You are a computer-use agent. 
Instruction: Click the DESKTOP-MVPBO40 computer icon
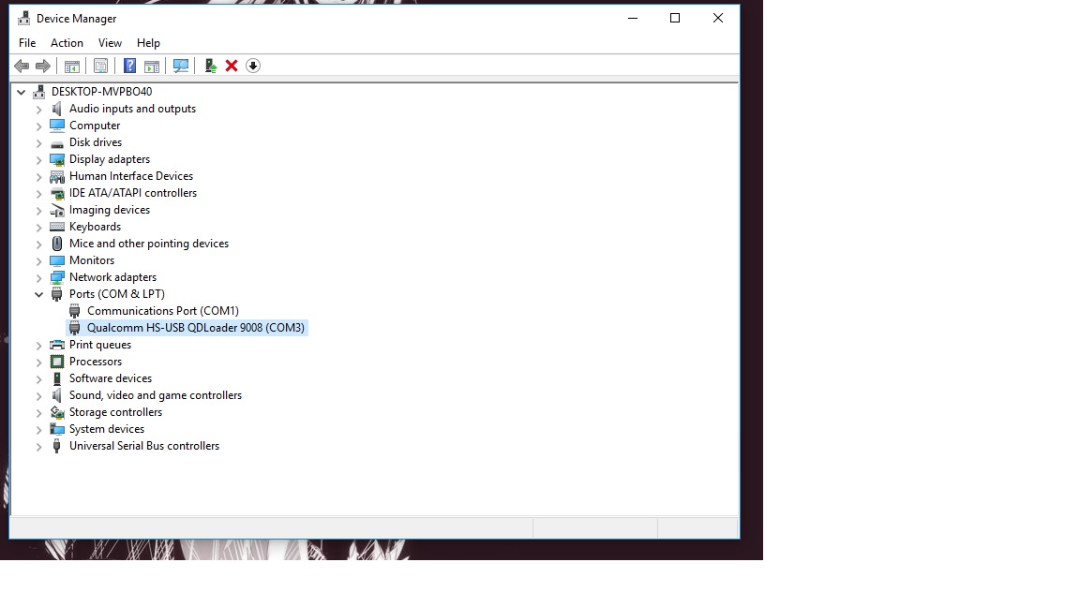tap(39, 92)
